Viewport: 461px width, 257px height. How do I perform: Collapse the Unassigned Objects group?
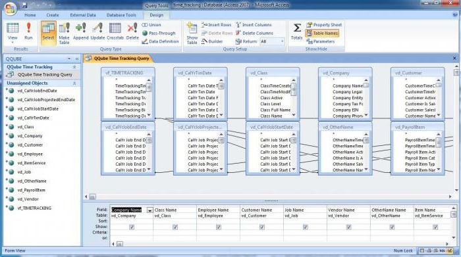tap(74, 83)
